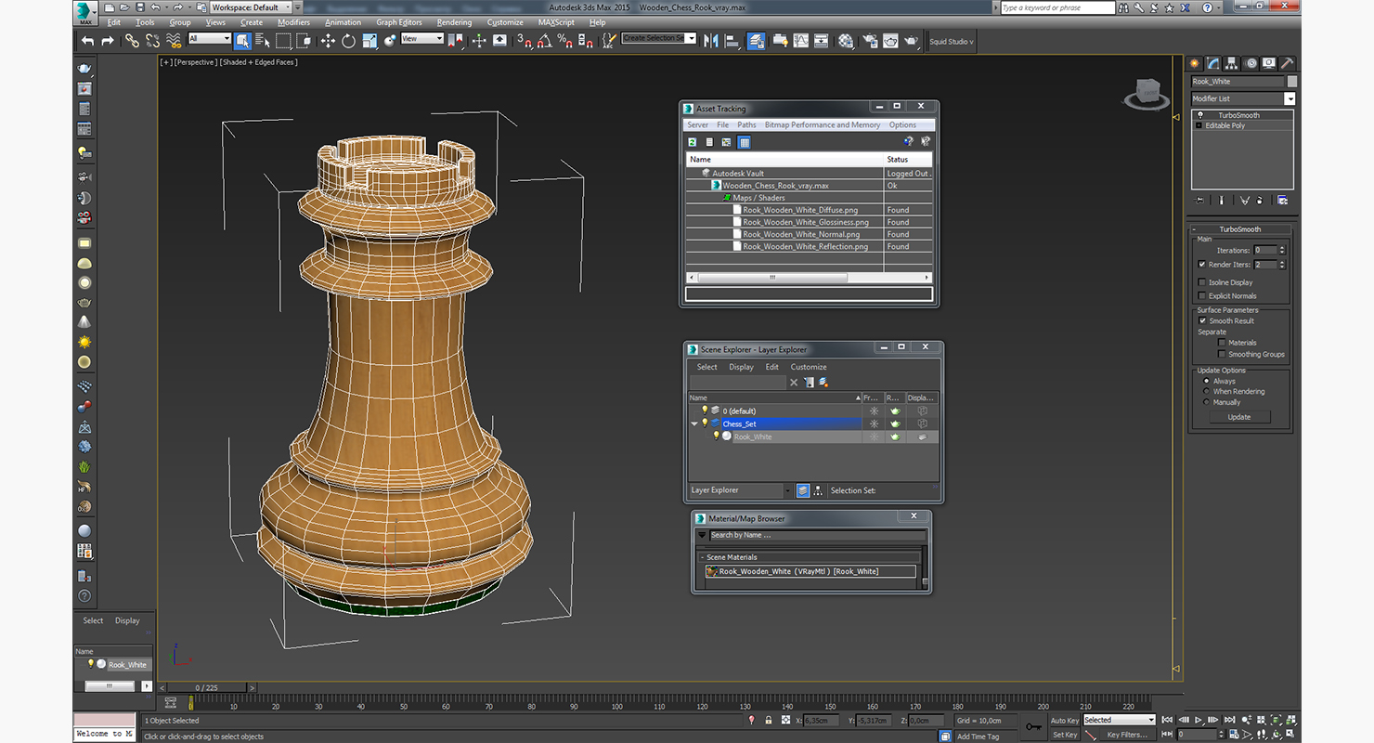
Task: Open the Material Editor icon
Action: 846,41
